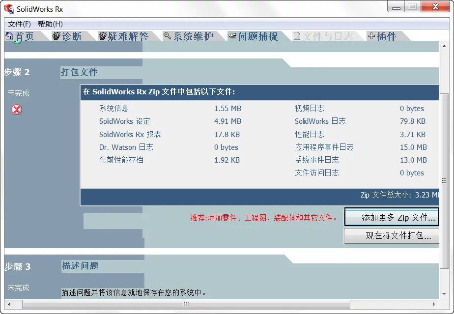Click the 描述问题并将该信息就地保存 description text
The image size is (454, 314).
(134, 292)
